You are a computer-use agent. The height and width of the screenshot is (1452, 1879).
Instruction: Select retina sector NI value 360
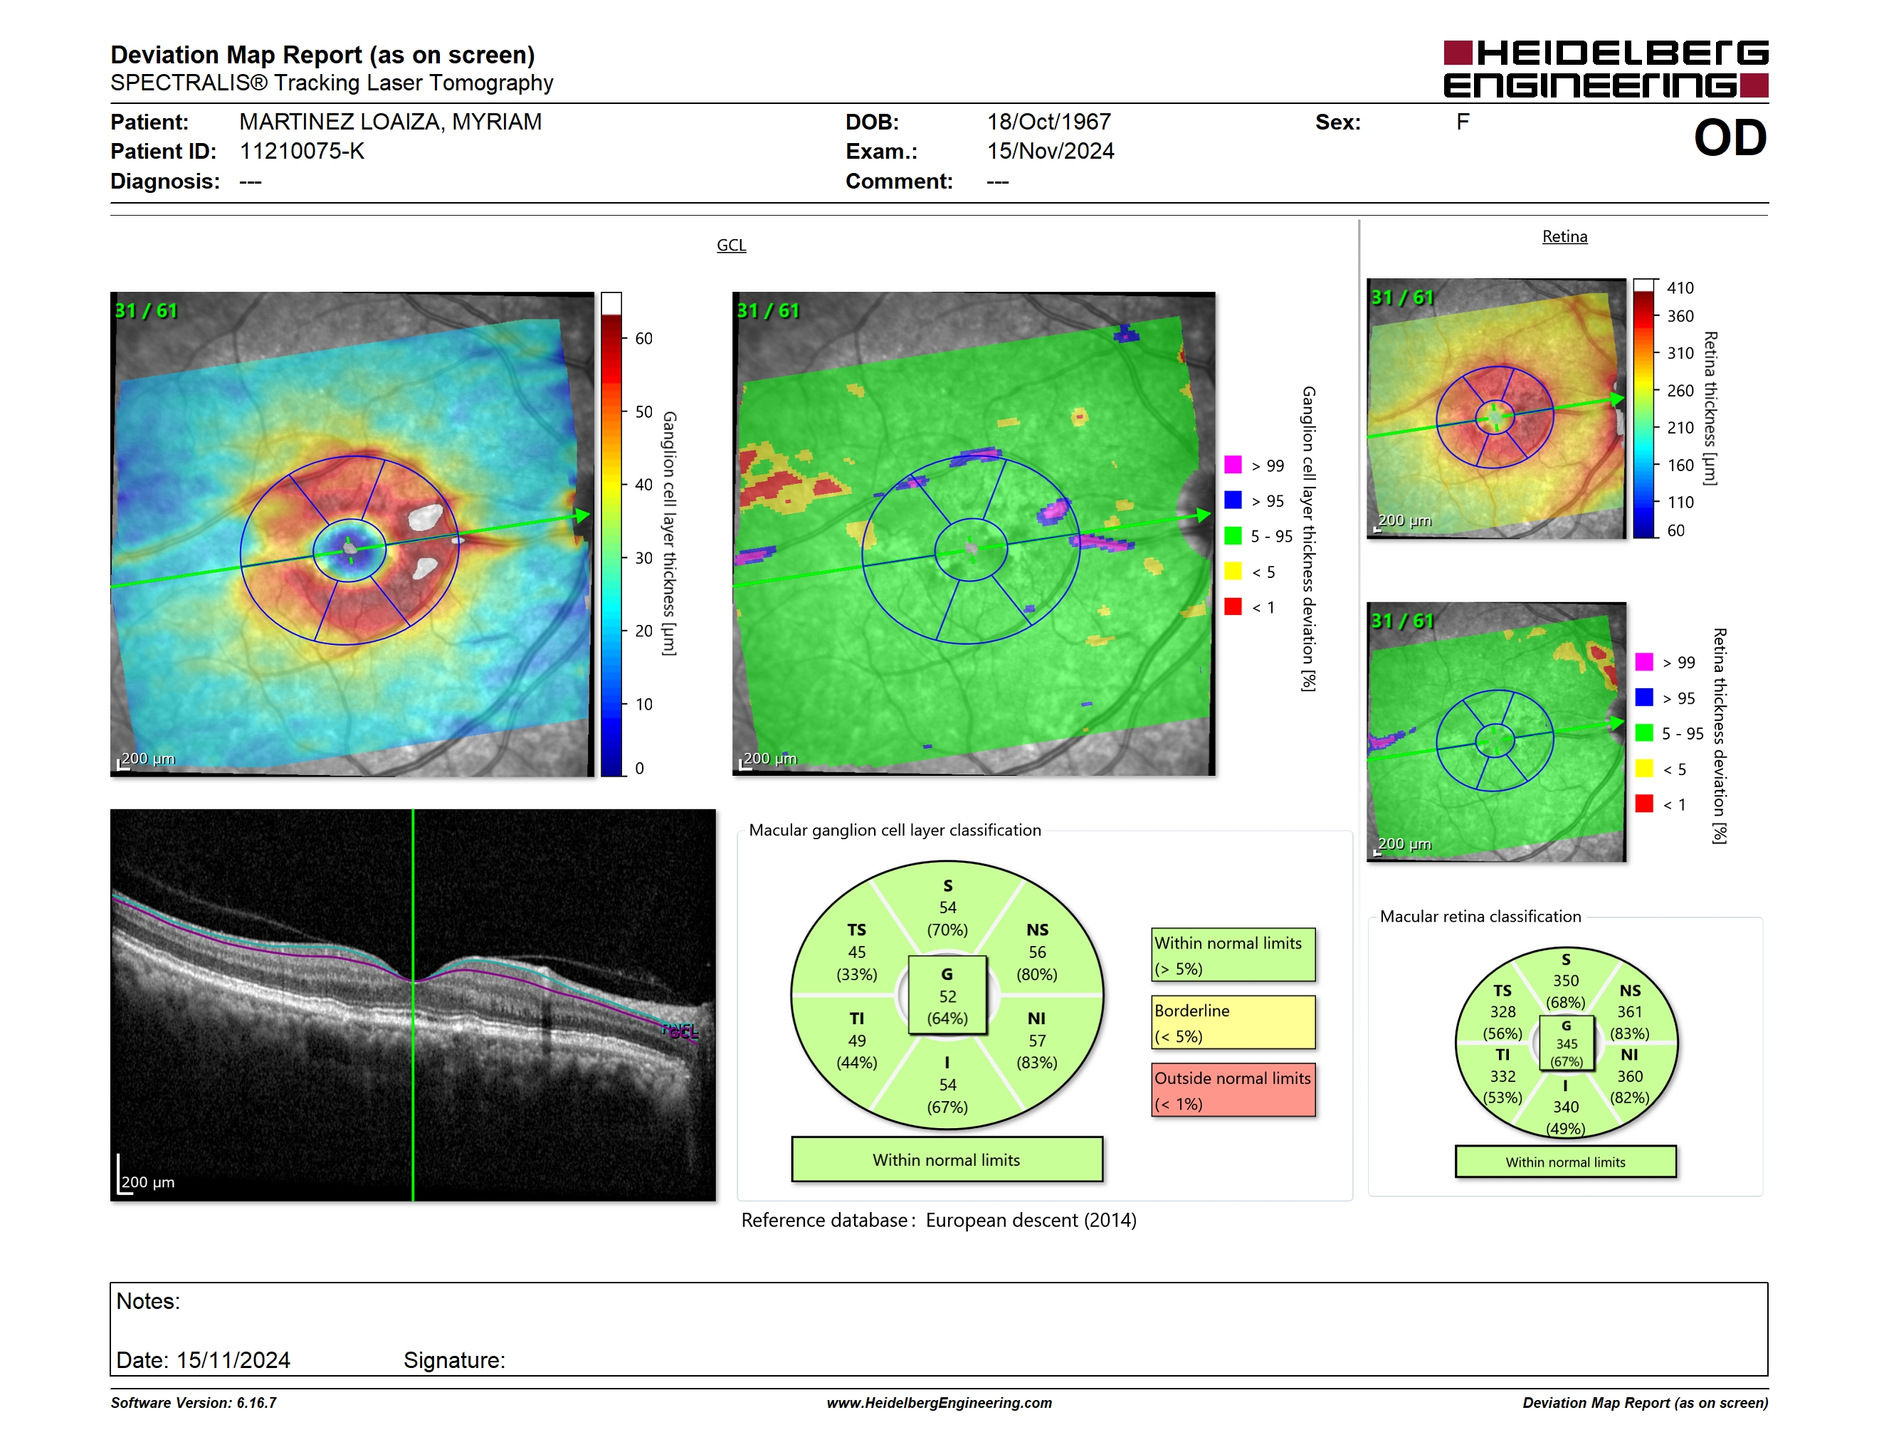pyautogui.click(x=1629, y=1076)
